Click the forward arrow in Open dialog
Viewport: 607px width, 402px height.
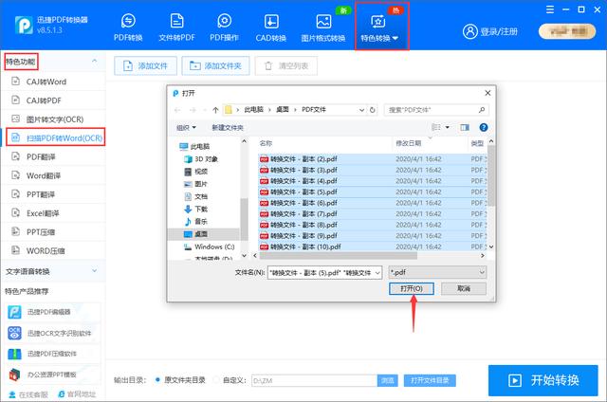[193, 110]
